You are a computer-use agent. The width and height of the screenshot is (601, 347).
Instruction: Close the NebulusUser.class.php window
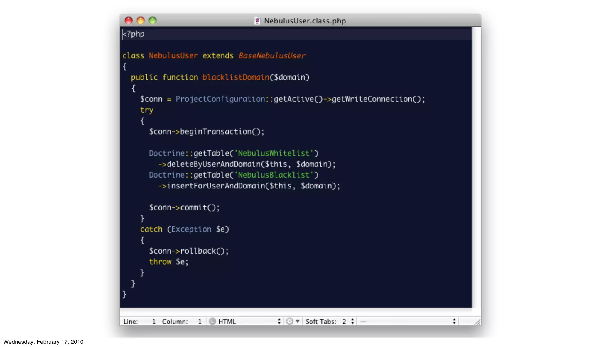coord(129,21)
